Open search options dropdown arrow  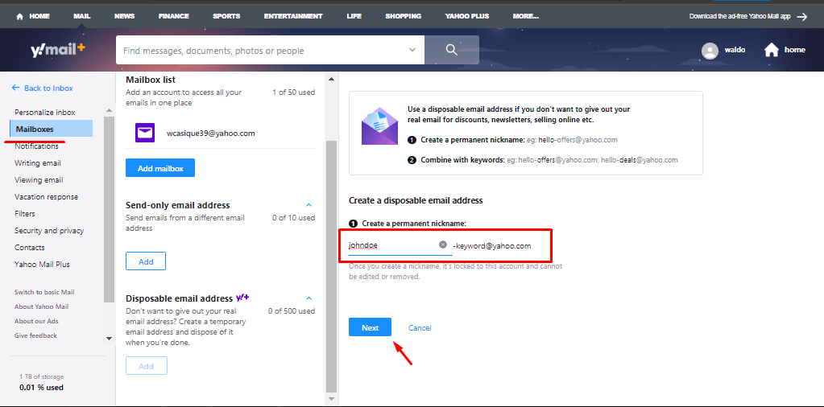pos(412,50)
